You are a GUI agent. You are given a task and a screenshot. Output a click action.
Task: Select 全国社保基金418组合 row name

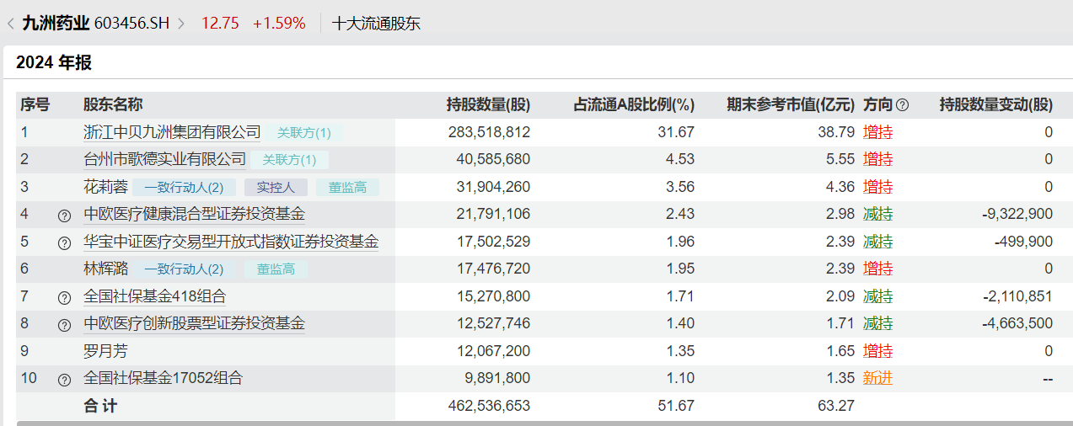click(x=155, y=296)
